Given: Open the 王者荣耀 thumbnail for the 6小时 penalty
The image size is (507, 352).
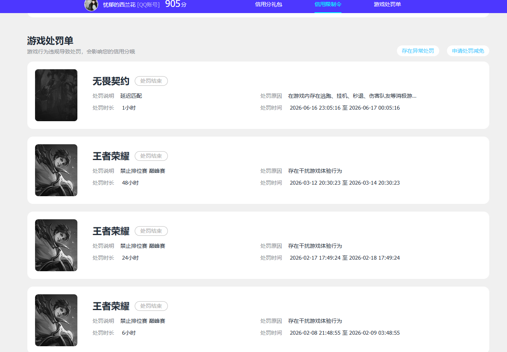Looking at the screenshot, I should coord(56,320).
